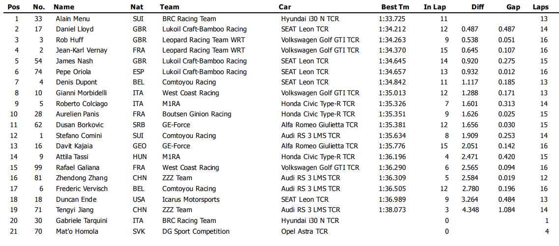This screenshot has width=559, height=246.
Task: Select the Name column header
Action: [64, 7]
